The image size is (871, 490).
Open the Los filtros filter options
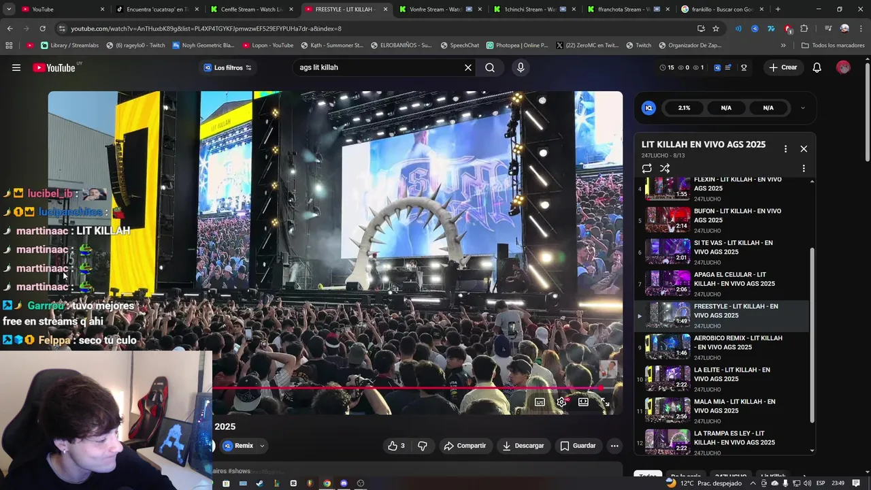(228, 67)
